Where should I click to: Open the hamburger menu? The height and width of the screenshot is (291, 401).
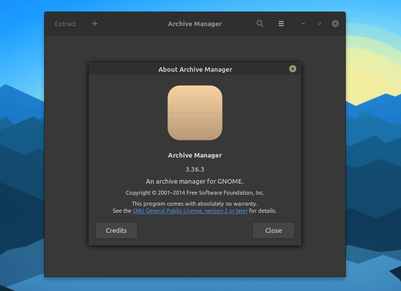281,24
